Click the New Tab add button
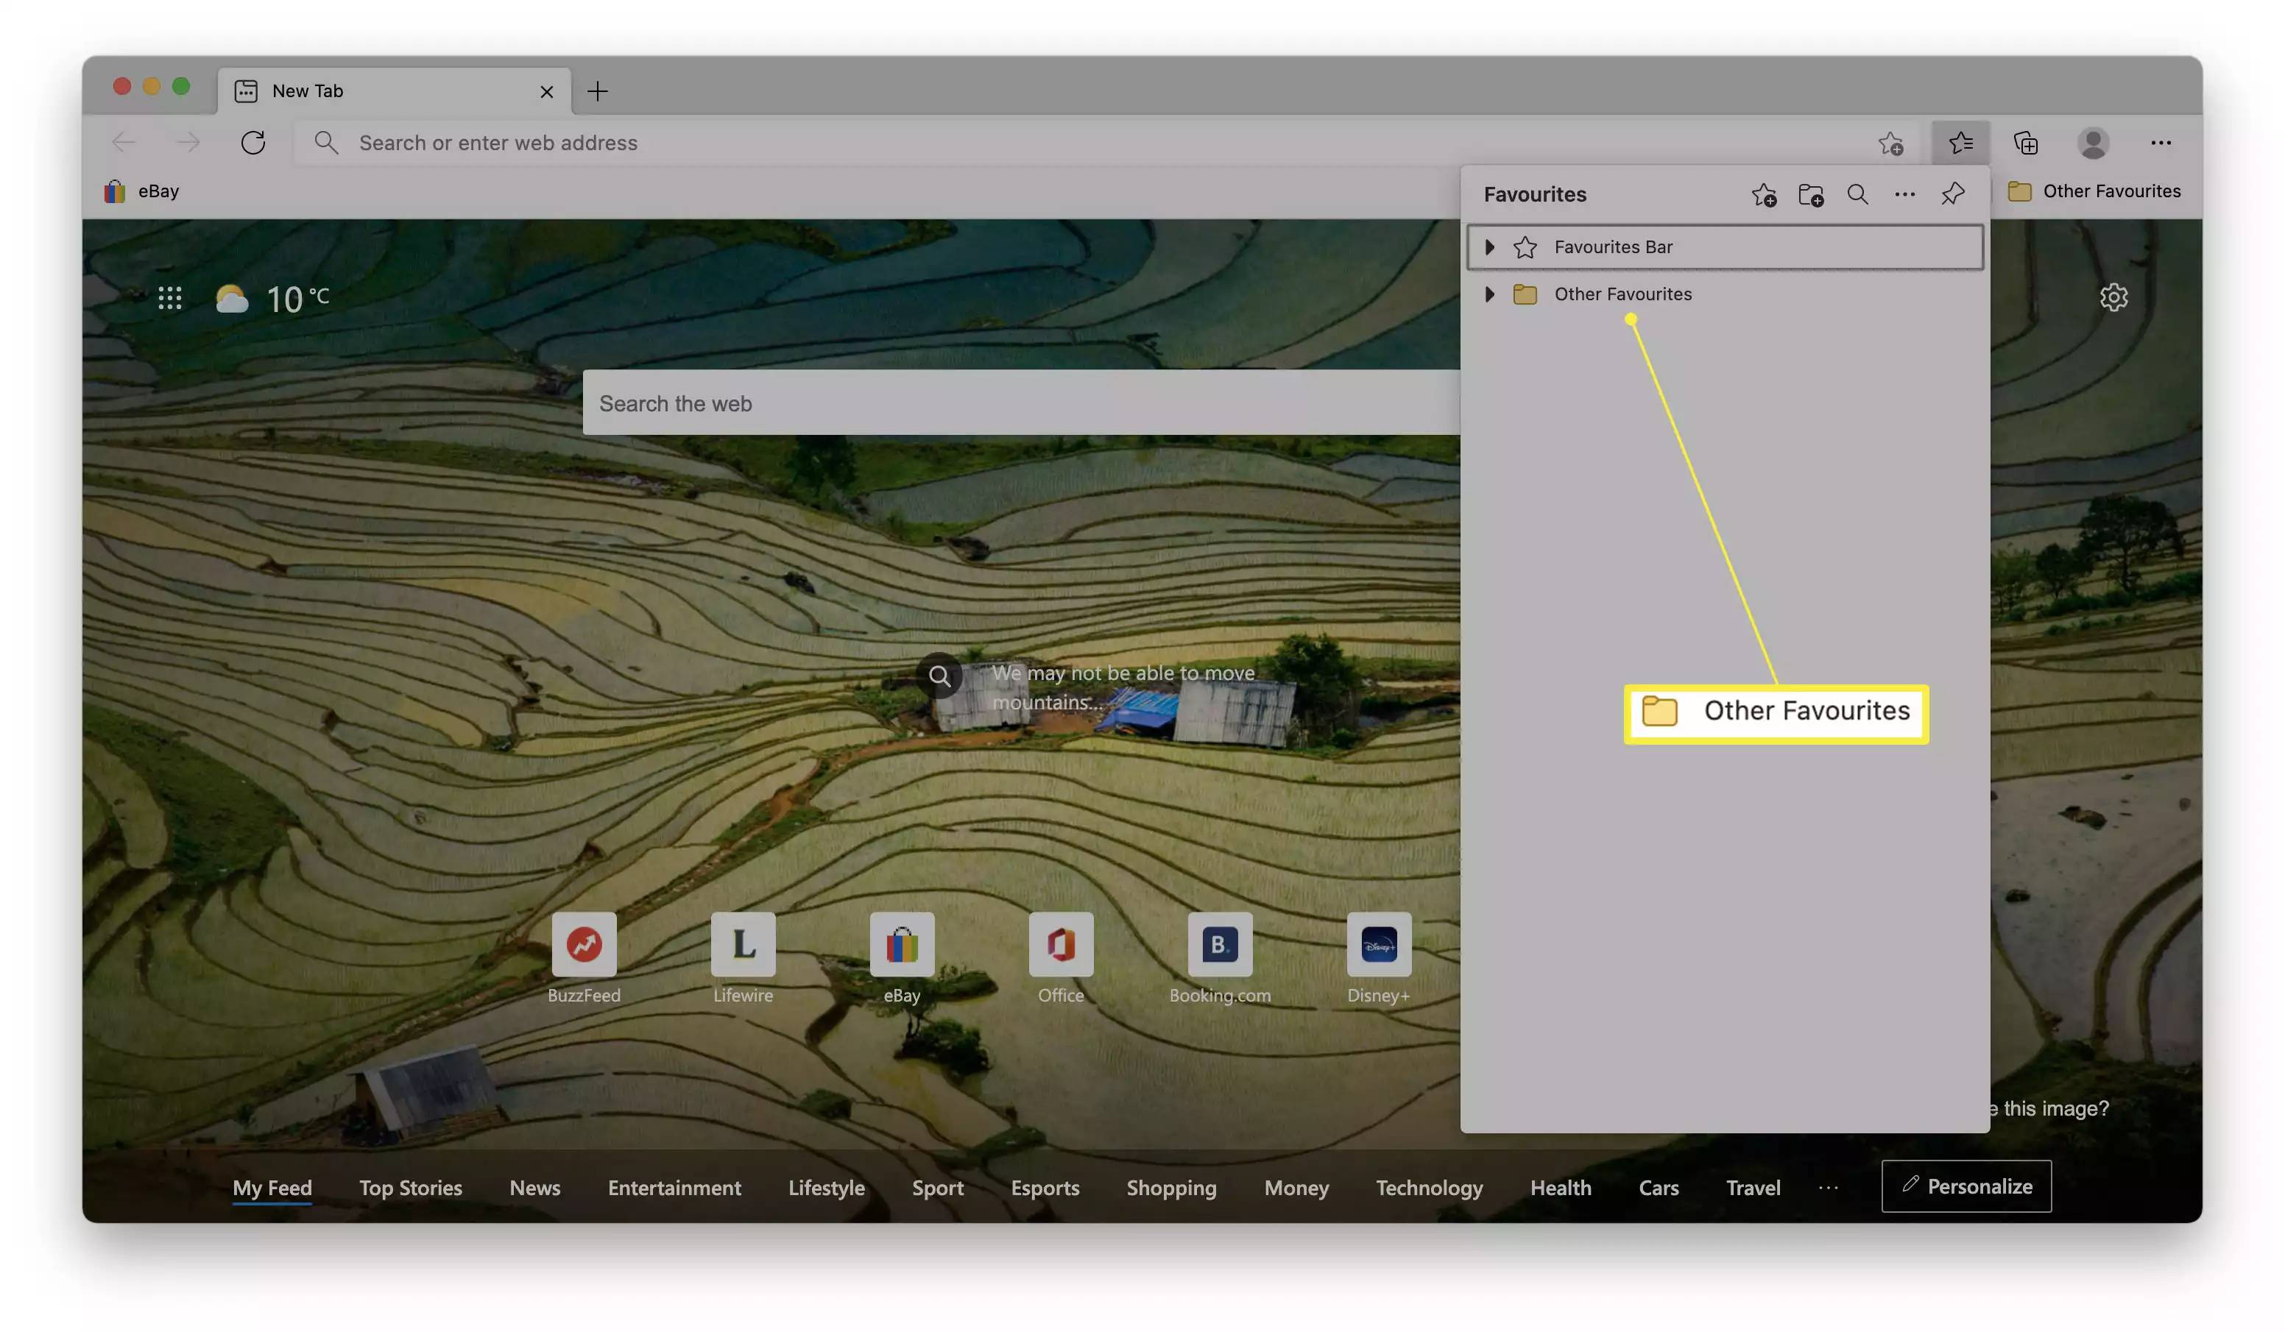The width and height of the screenshot is (2285, 1332). (x=598, y=91)
